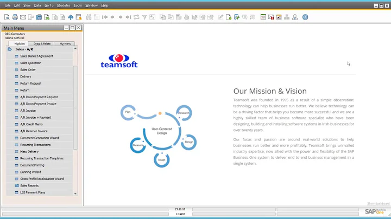Open Document Printing

click(x=32, y=165)
